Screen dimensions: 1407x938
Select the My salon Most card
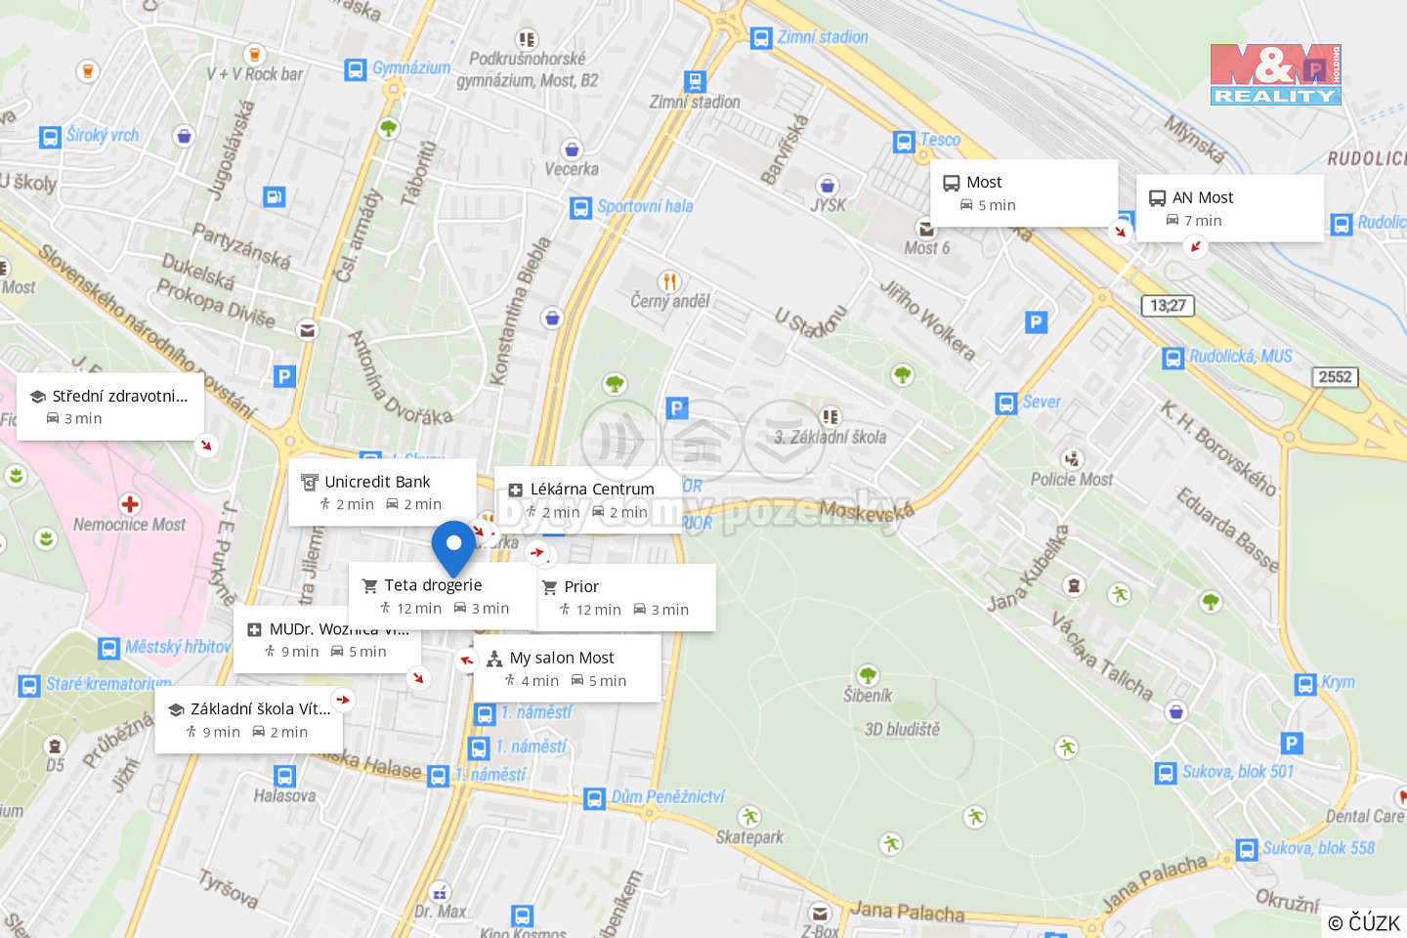click(x=568, y=668)
